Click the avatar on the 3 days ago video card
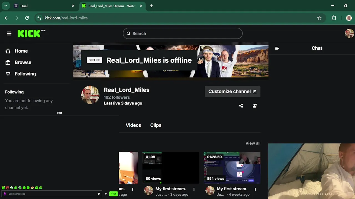355x199 pixels. pos(149,190)
